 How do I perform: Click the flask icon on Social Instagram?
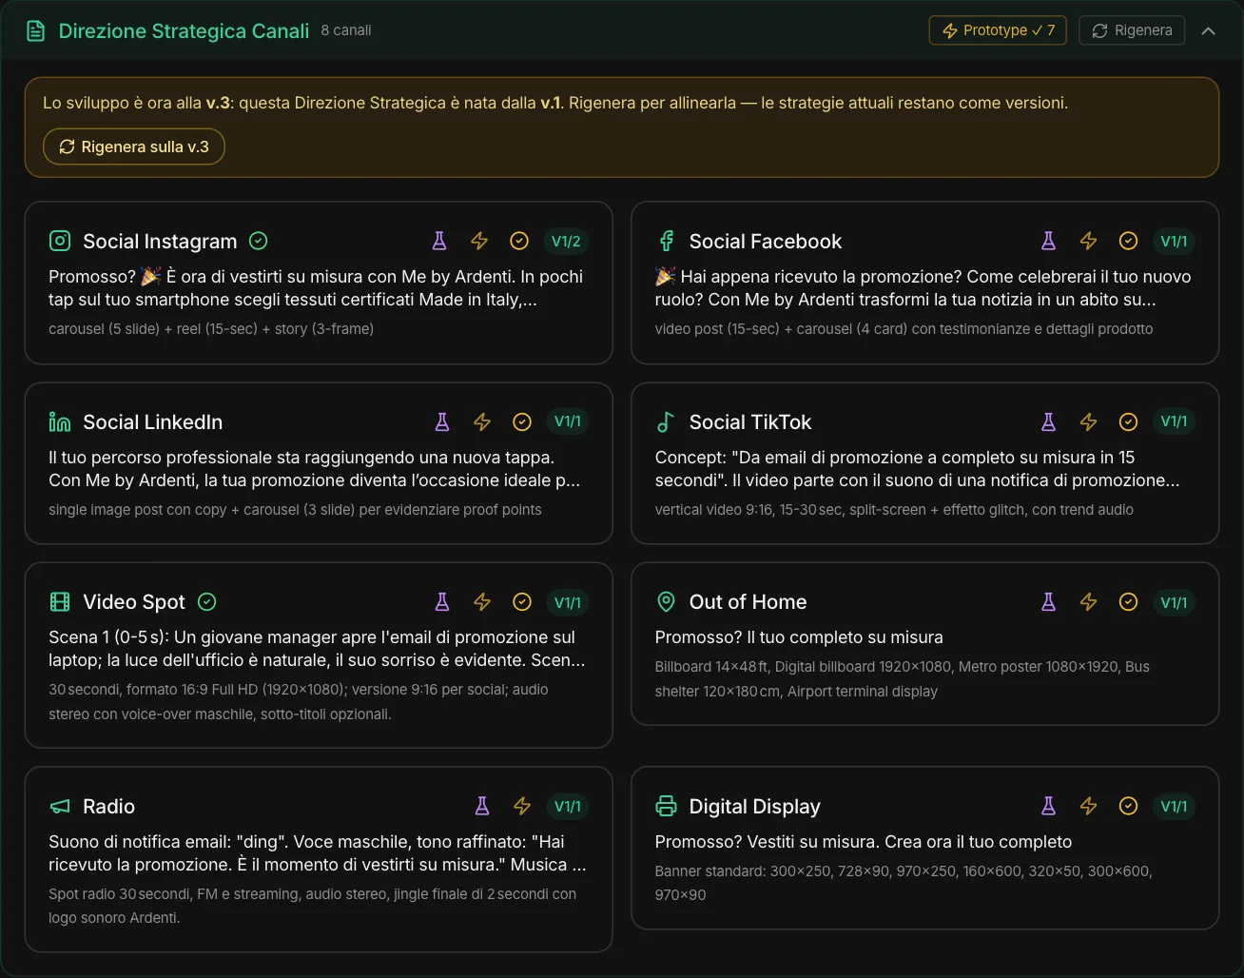coord(439,241)
